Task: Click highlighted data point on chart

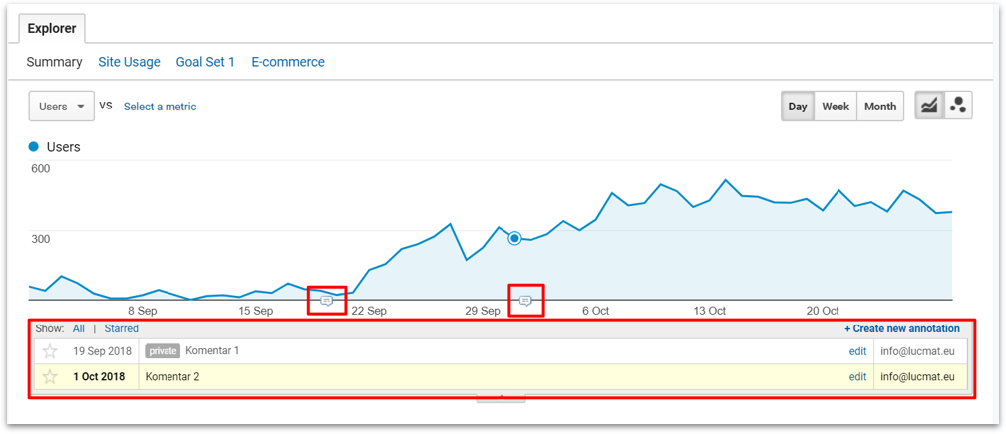Action: [x=514, y=238]
